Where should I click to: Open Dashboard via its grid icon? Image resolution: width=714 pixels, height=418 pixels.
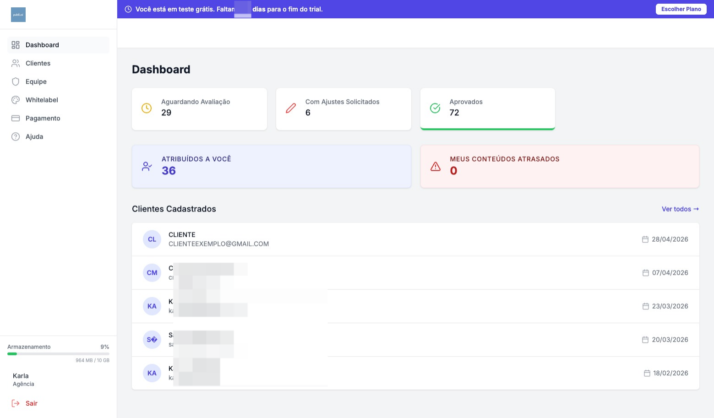coord(16,45)
